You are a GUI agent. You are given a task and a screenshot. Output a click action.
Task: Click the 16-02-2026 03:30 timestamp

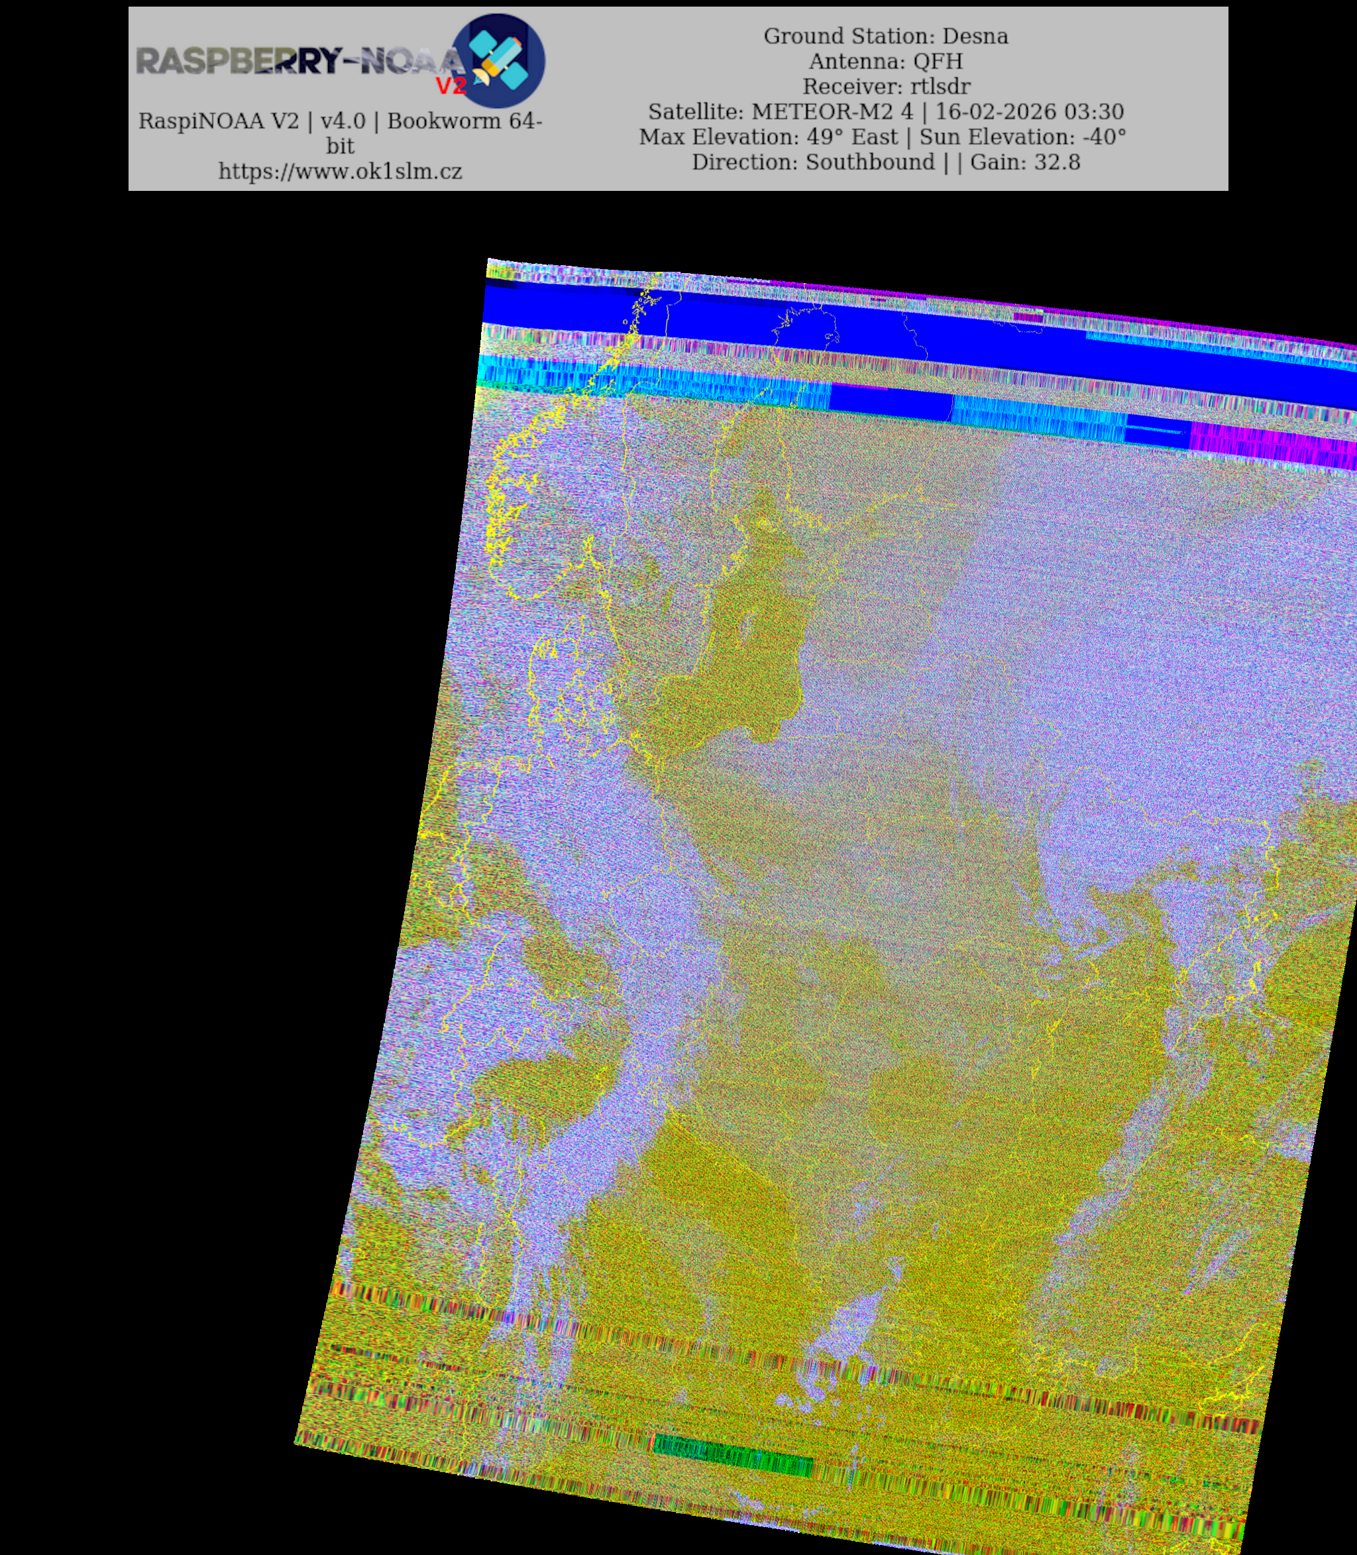pyautogui.click(x=1029, y=111)
